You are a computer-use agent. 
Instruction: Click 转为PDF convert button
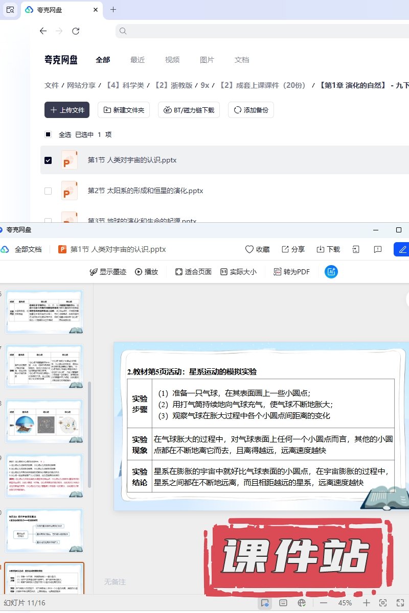click(x=292, y=272)
